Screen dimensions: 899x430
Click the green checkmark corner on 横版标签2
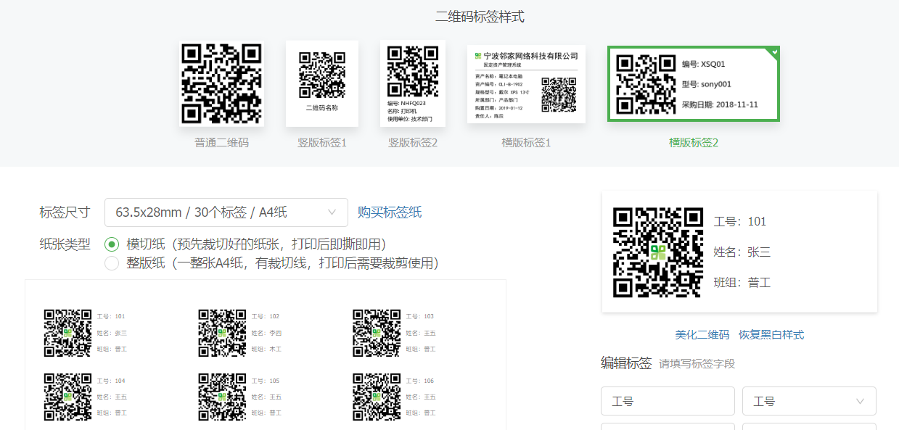point(774,52)
